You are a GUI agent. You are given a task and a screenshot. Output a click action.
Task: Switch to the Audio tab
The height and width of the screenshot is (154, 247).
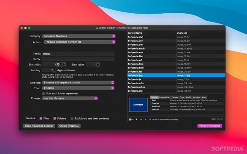pos(188,97)
